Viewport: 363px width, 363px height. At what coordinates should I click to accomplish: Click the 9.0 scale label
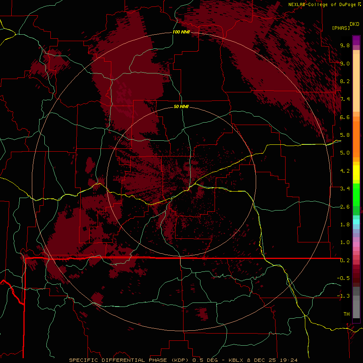click(x=345, y=63)
